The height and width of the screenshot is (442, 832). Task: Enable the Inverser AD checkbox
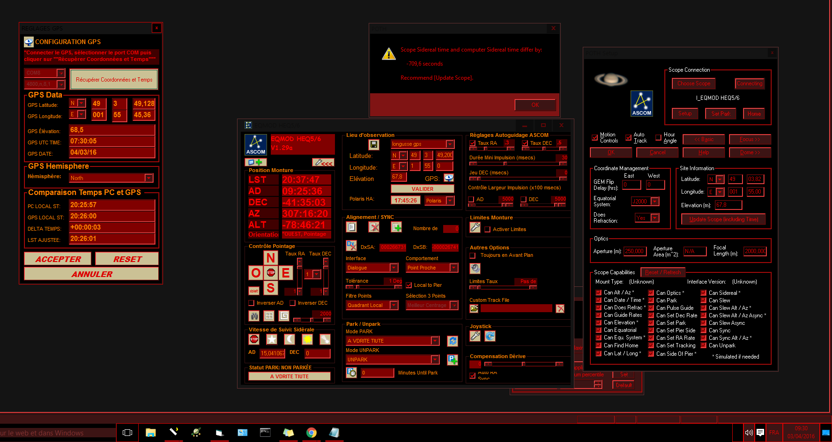(252, 303)
